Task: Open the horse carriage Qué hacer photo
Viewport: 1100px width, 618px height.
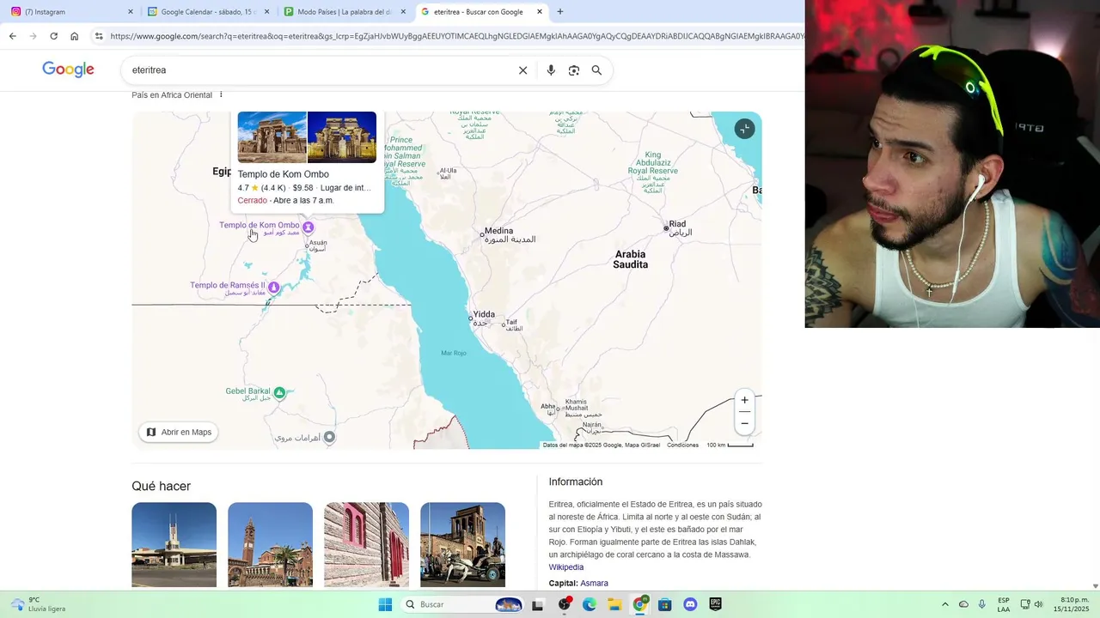Action: pyautogui.click(x=462, y=545)
